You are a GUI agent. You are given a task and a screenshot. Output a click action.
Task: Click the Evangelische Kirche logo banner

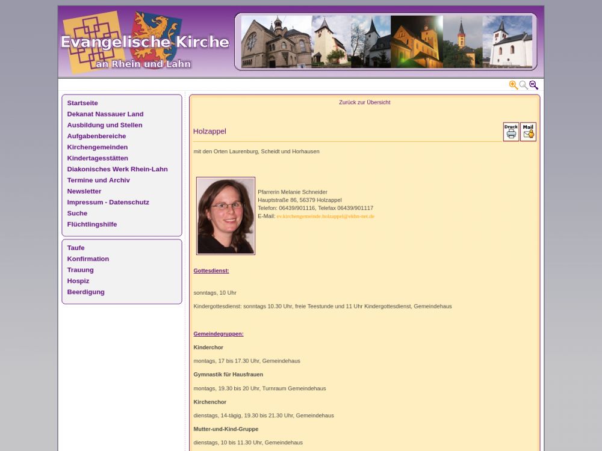145,43
